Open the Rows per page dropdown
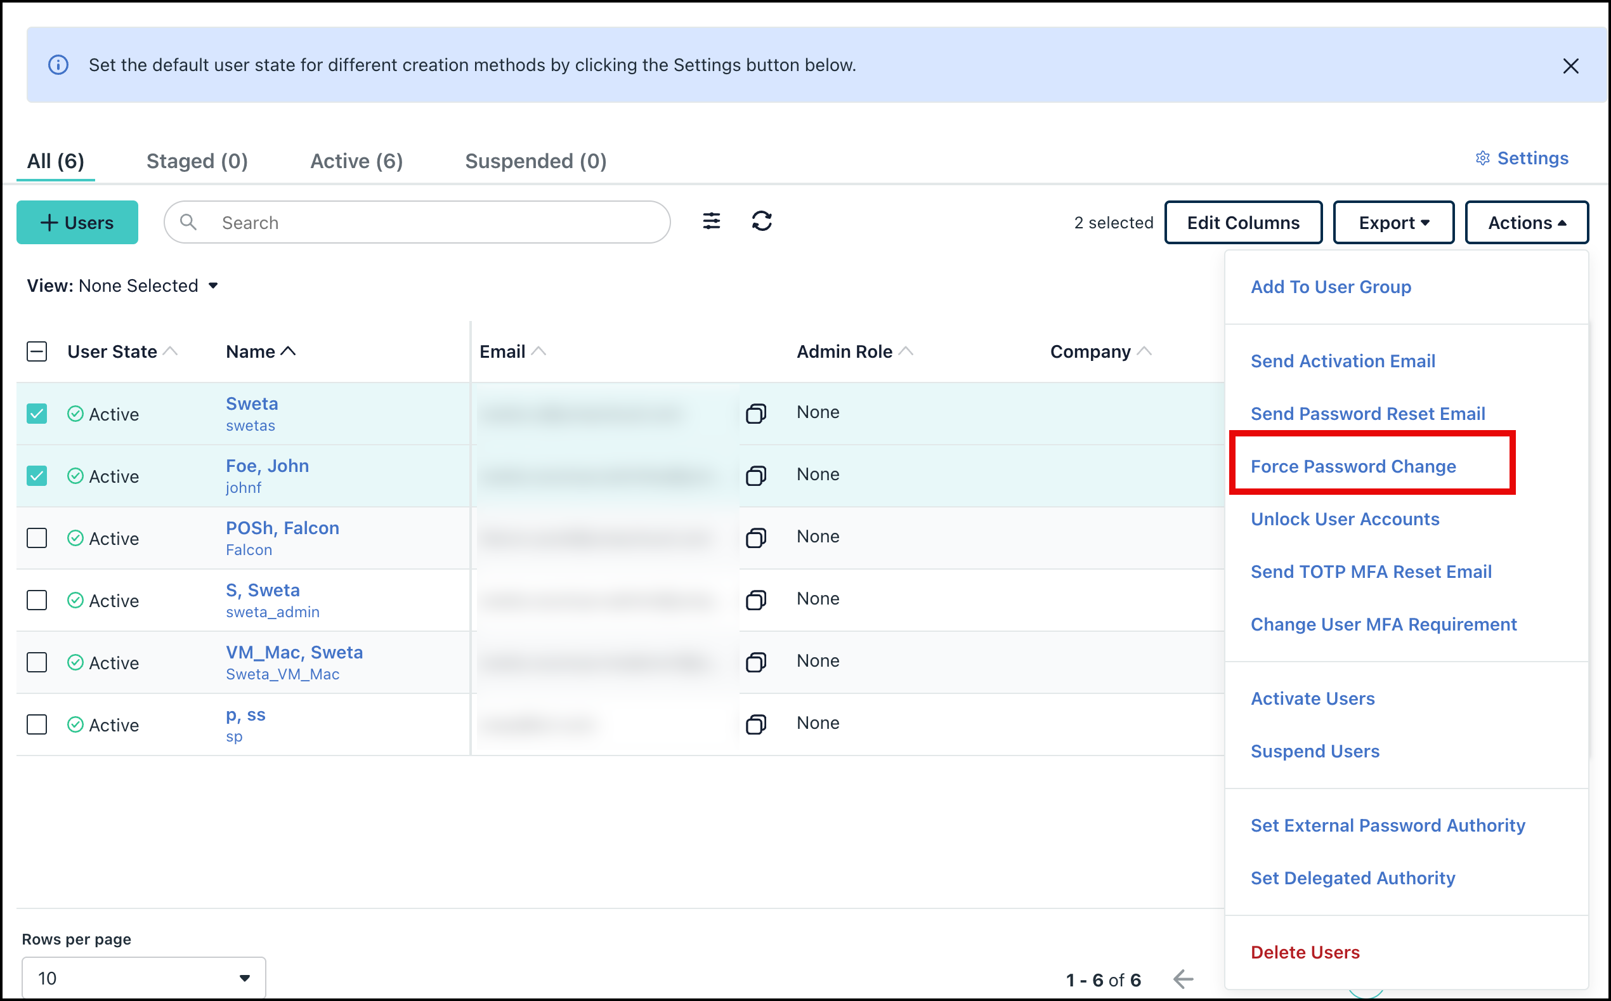The width and height of the screenshot is (1611, 1001). (x=143, y=978)
